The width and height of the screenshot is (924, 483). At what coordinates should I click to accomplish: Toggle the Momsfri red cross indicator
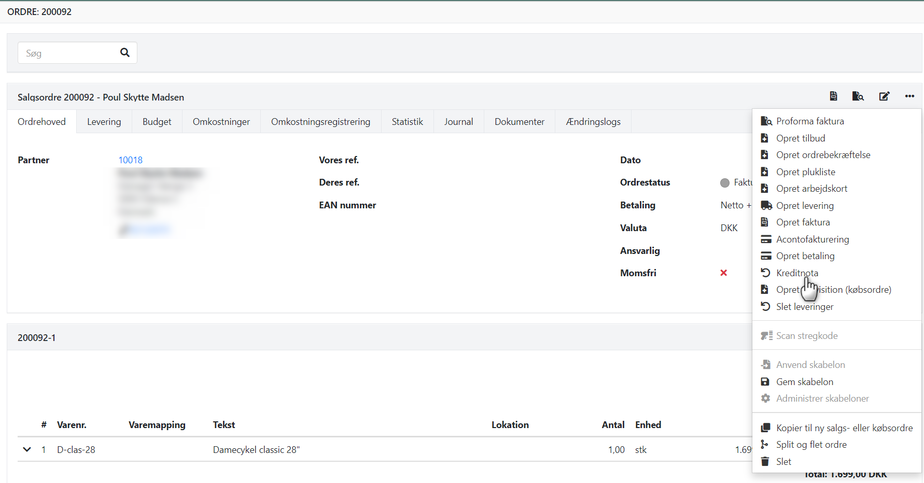pos(723,273)
